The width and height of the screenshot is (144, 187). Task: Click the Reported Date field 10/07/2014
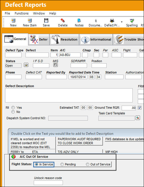(x=78, y=77)
